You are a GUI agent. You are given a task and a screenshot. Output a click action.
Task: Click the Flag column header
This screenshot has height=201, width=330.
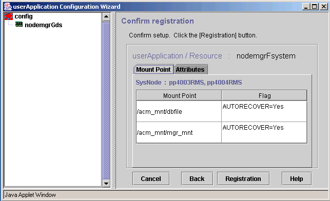[x=264, y=96]
